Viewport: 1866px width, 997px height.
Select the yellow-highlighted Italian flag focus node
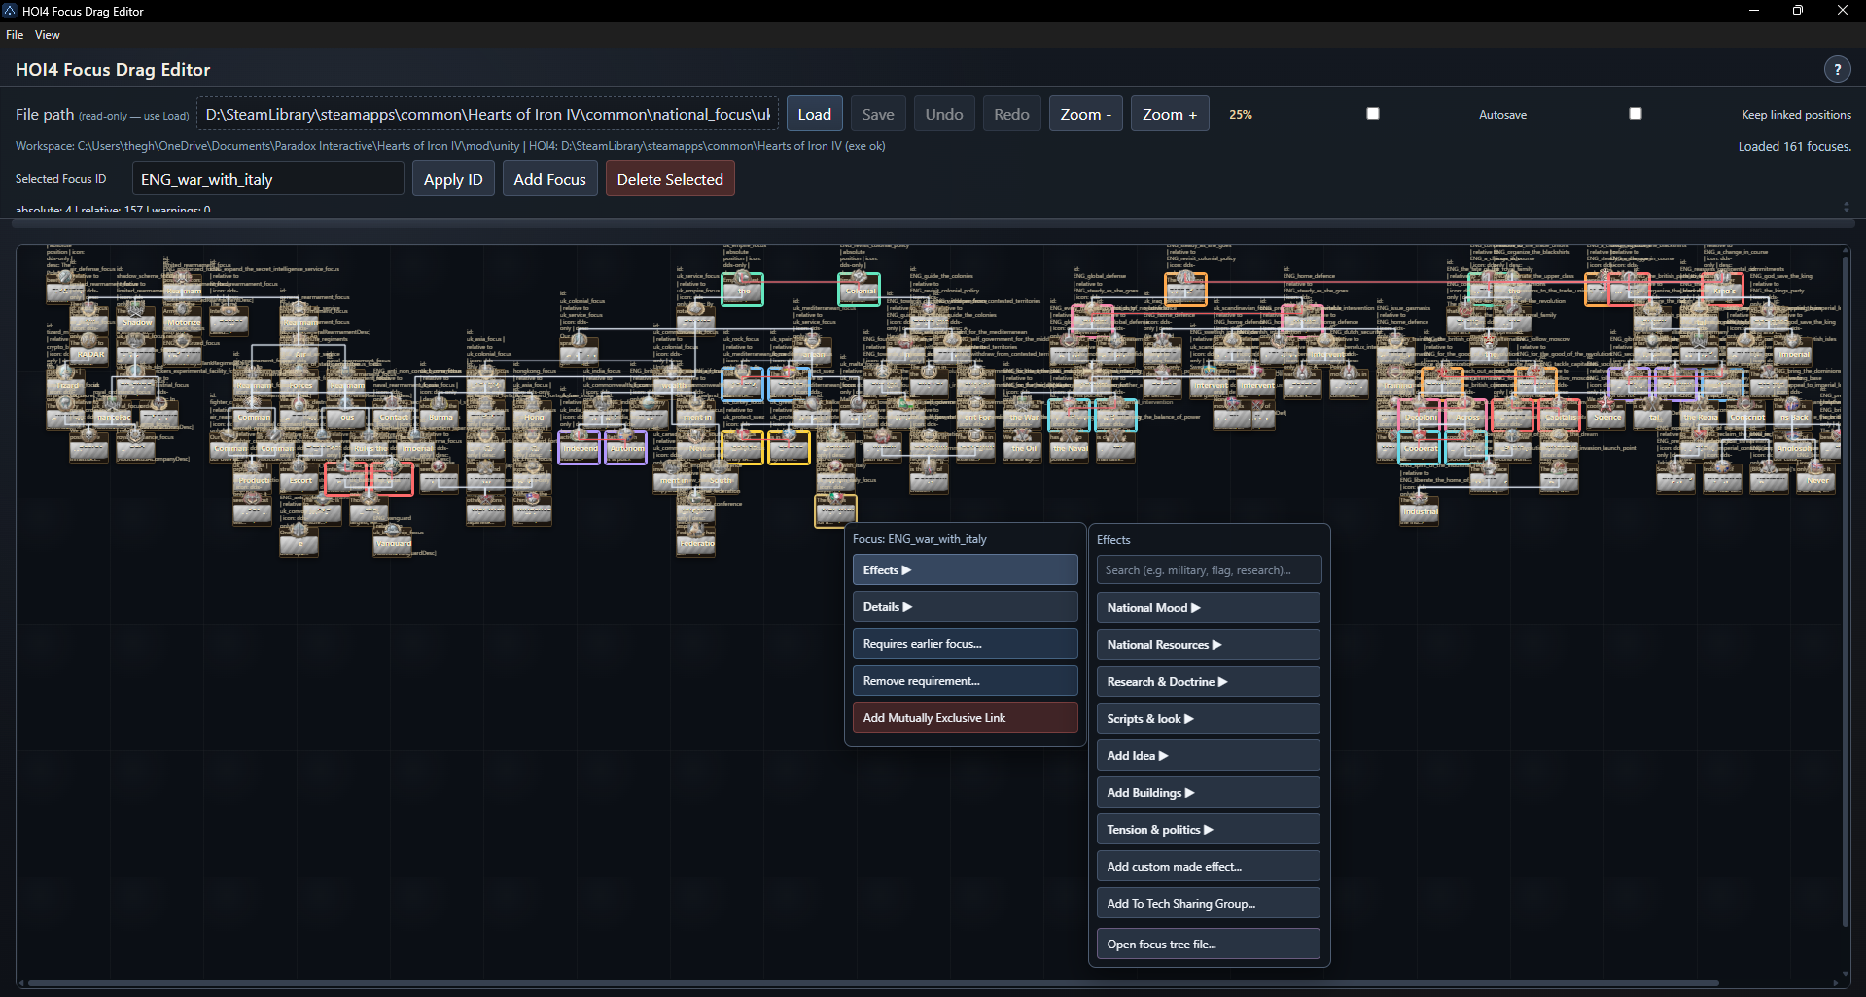click(835, 509)
